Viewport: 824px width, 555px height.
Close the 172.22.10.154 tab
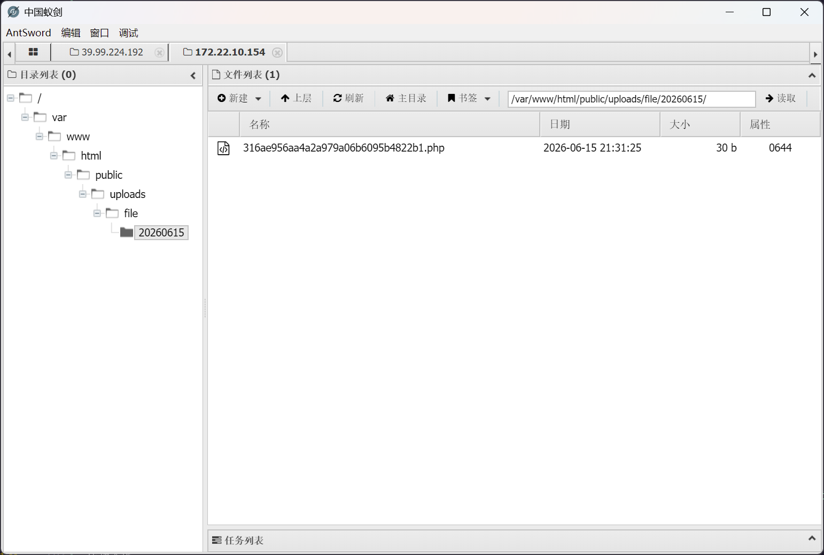pyautogui.click(x=277, y=52)
